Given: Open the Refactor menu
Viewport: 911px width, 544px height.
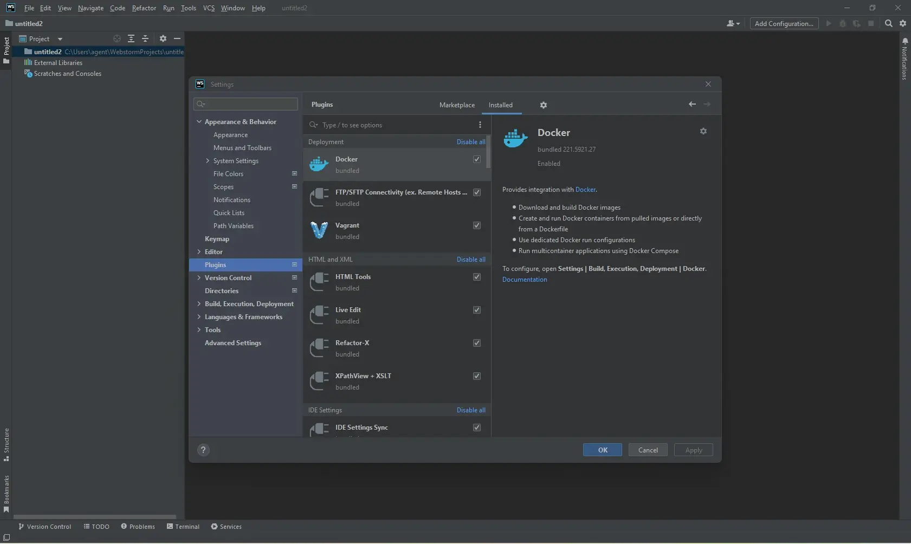Looking at the screenshot, I should [x=144, y=8].
